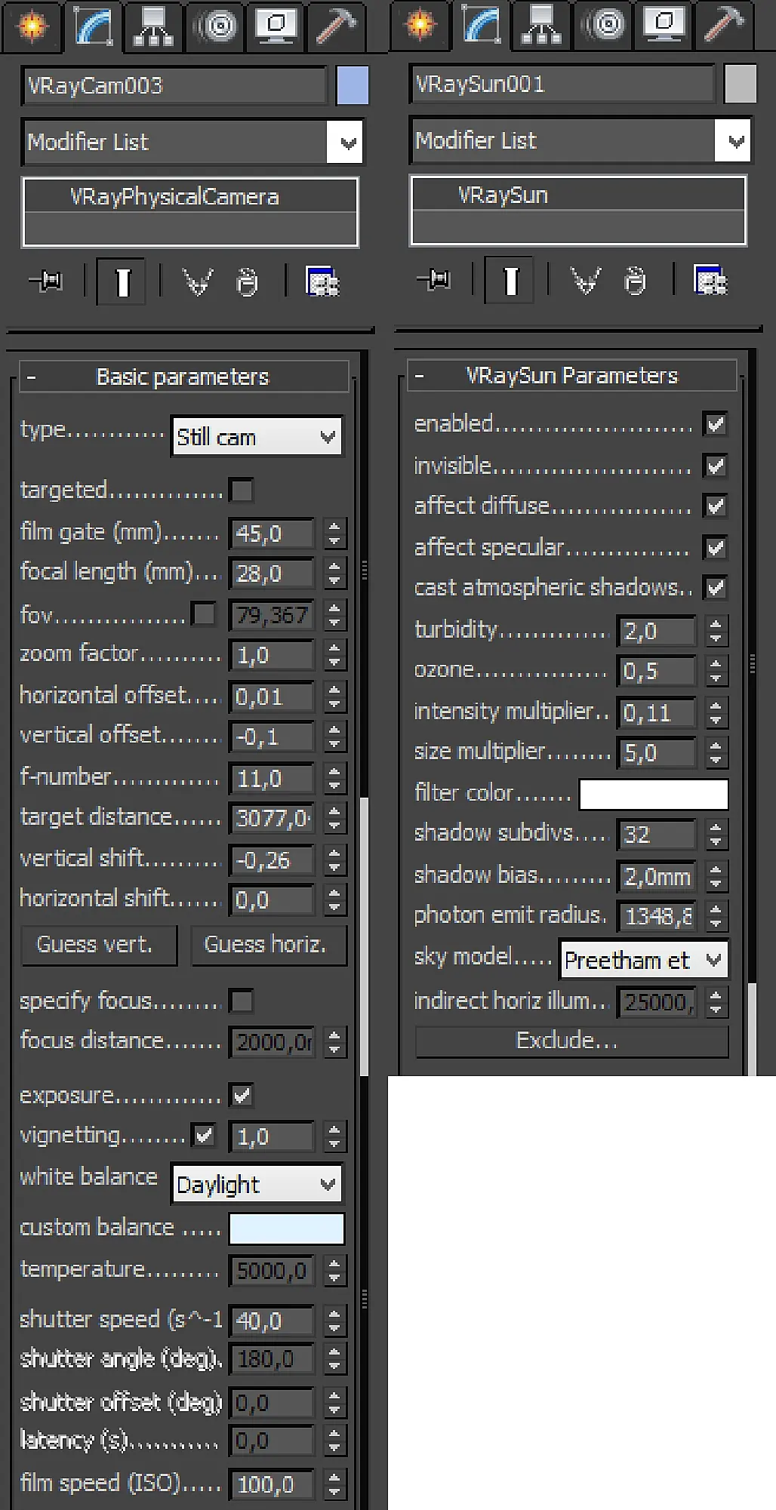Toggle the targeted checkbox
Screen dimensions: 776x1510
pos(242,491)
